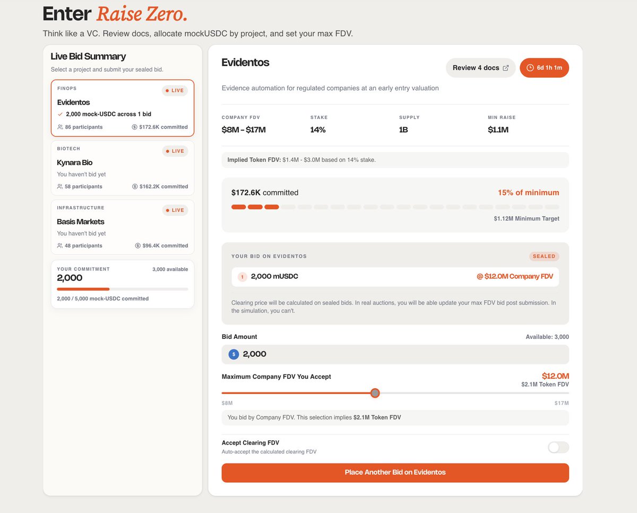
Task: Click the 6d 1h 1m countdown button
Action: [545, 68]
